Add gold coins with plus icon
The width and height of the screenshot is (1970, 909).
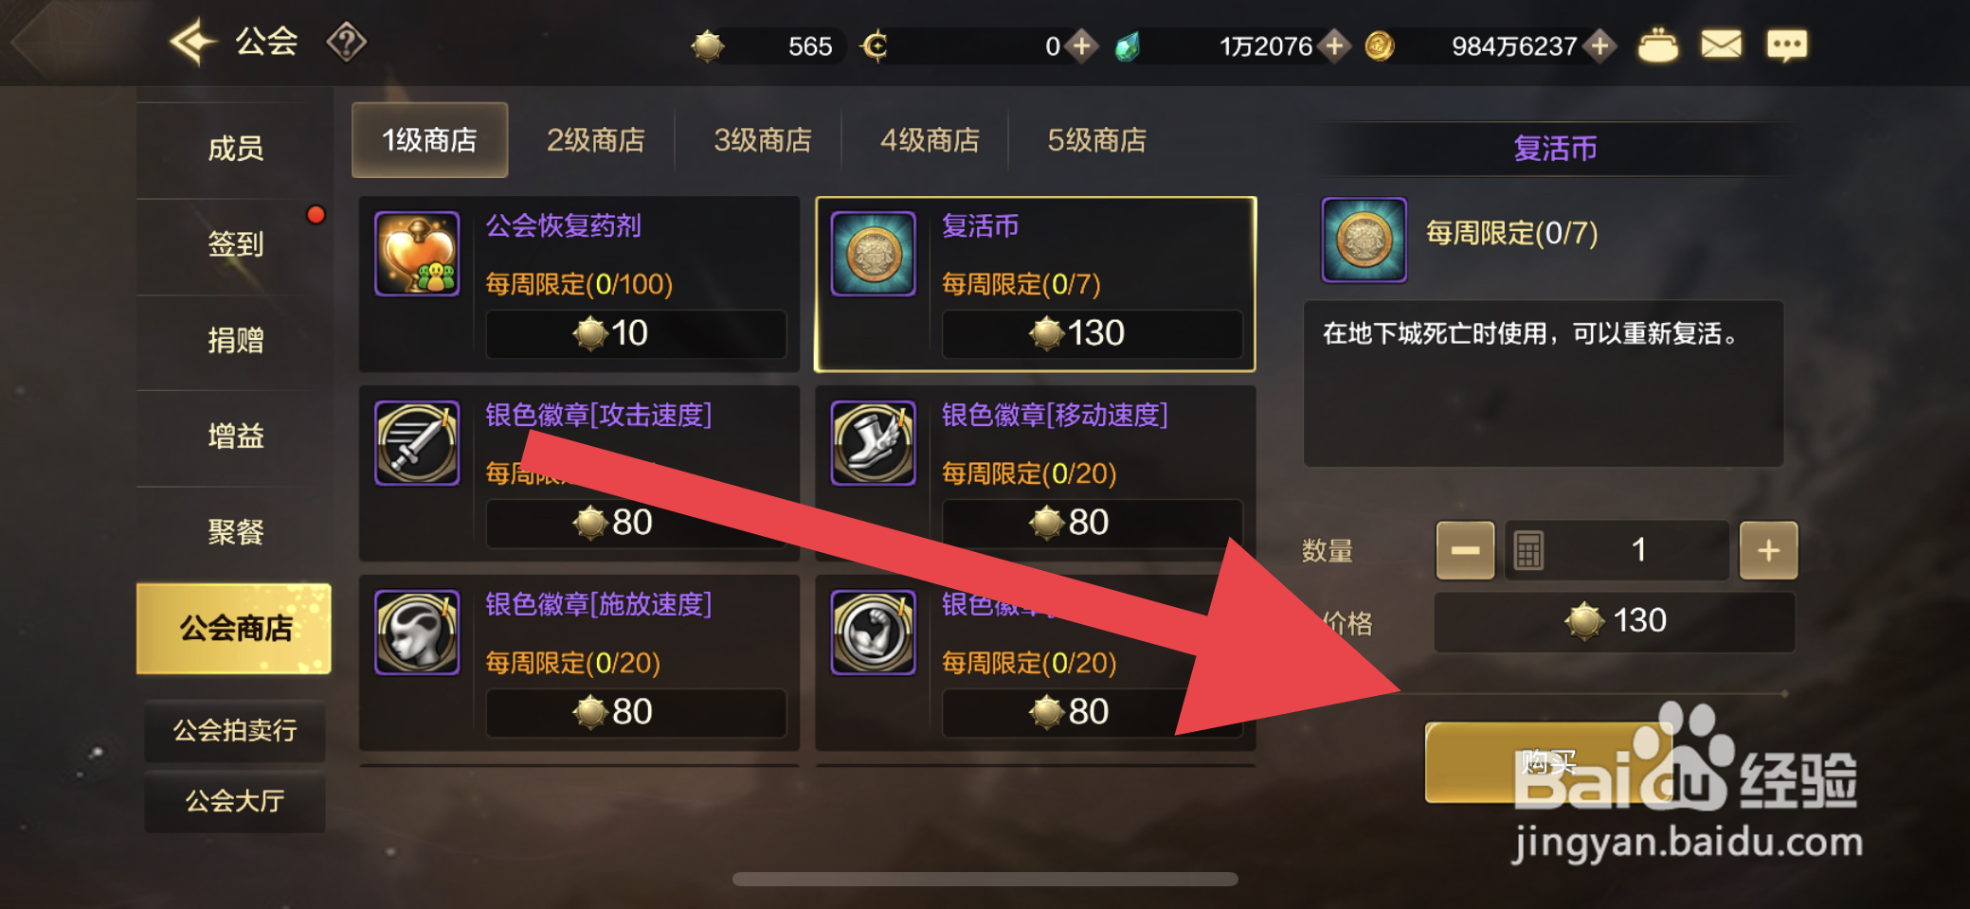pos(1600,45)
